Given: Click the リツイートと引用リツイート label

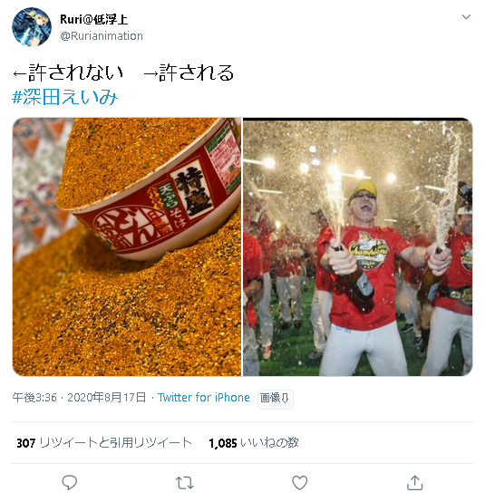Looking at the screenshot, I should 116,443.
